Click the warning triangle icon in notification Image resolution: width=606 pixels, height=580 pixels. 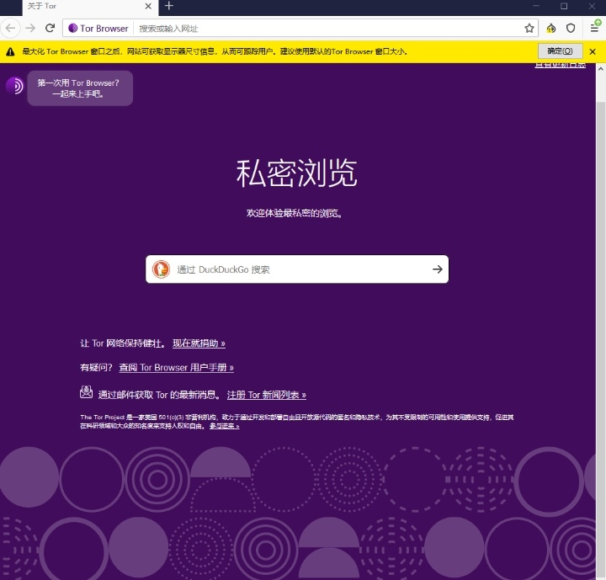[10, 51]
